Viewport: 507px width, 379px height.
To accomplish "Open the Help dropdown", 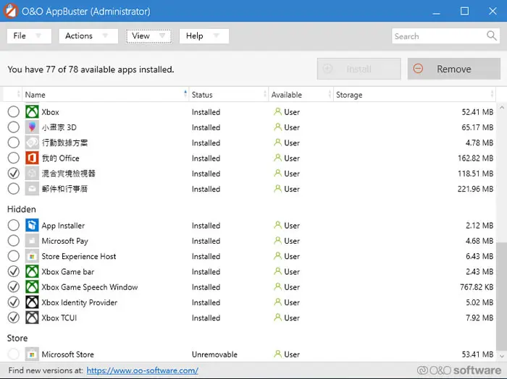I will pyautogui.click(x=204, y=36).
